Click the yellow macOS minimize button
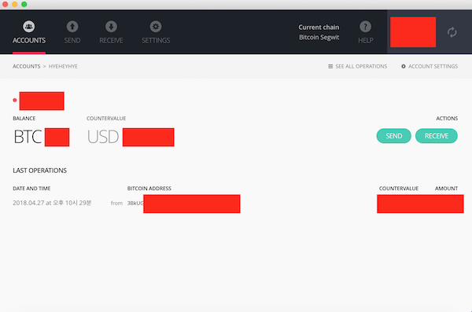Image resolution: width=472 pixels, height=312 pixels. coord(14,4)
